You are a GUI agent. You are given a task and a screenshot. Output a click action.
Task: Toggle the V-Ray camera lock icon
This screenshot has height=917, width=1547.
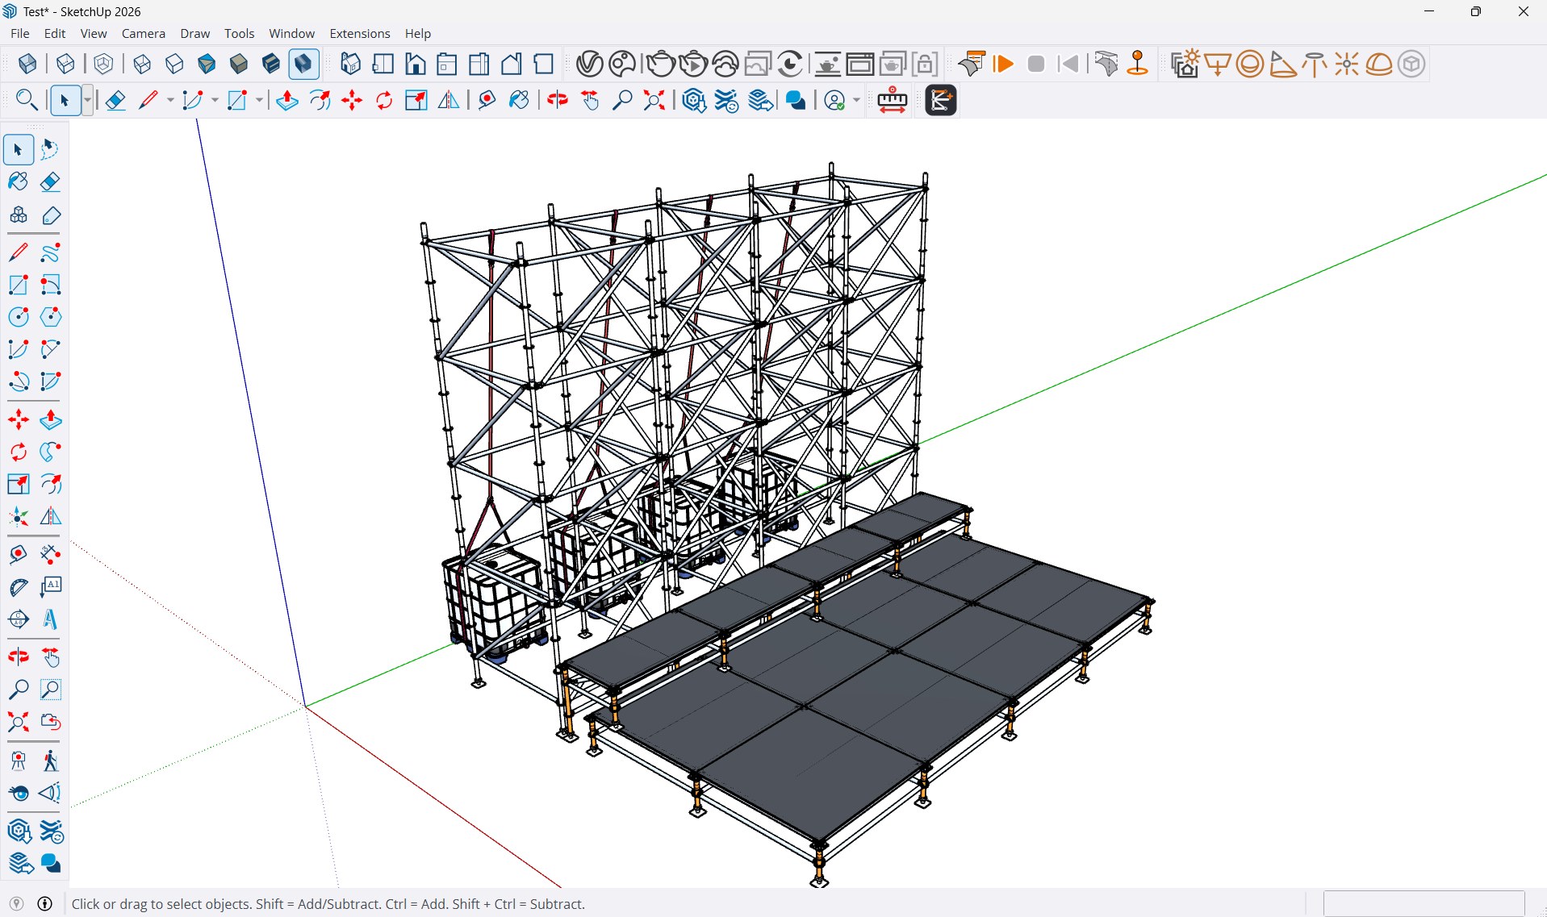click(x=926, y=64)
